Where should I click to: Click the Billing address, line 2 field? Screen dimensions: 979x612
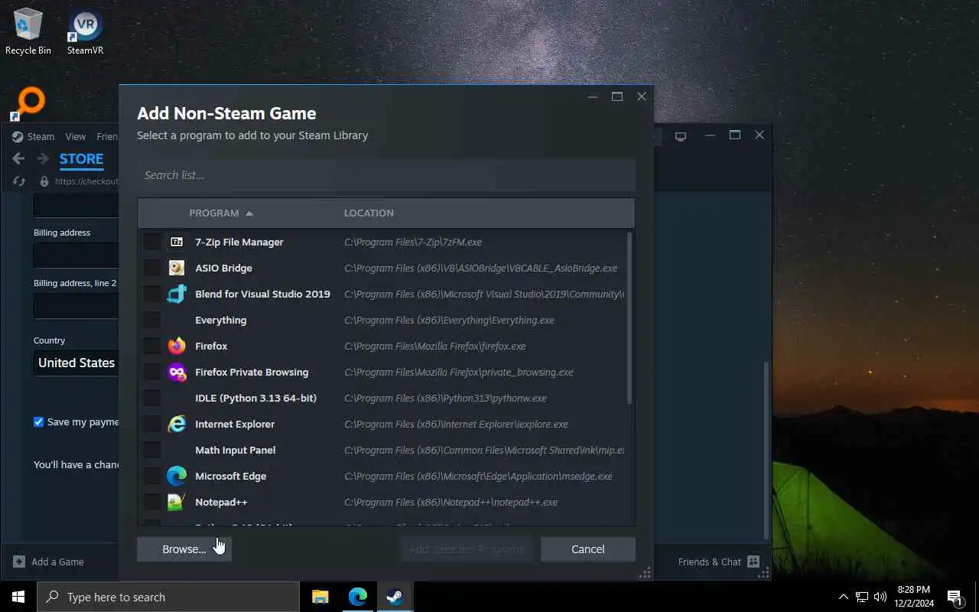pos(76,305)
